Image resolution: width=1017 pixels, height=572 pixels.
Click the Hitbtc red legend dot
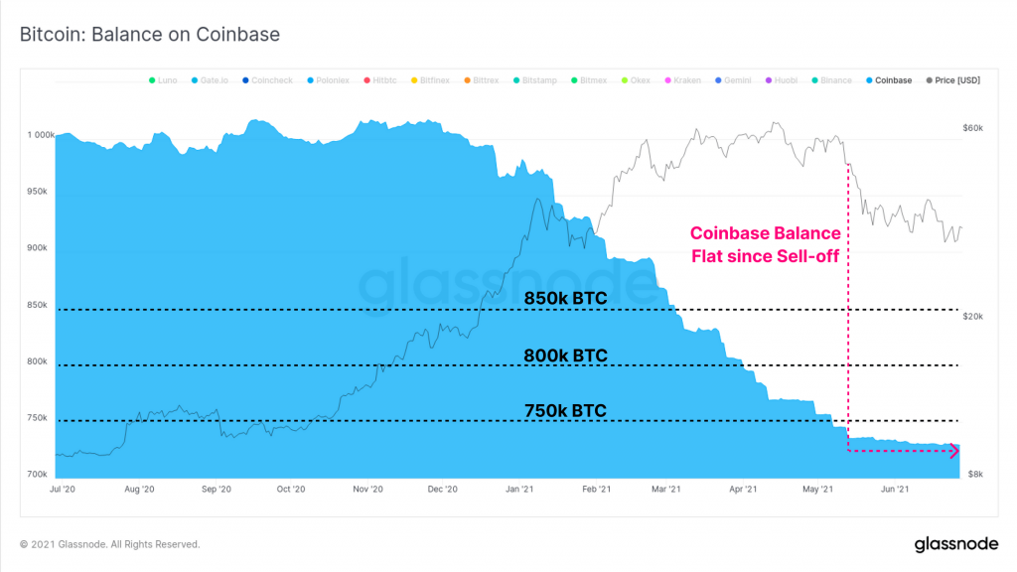tap(366, 80)
